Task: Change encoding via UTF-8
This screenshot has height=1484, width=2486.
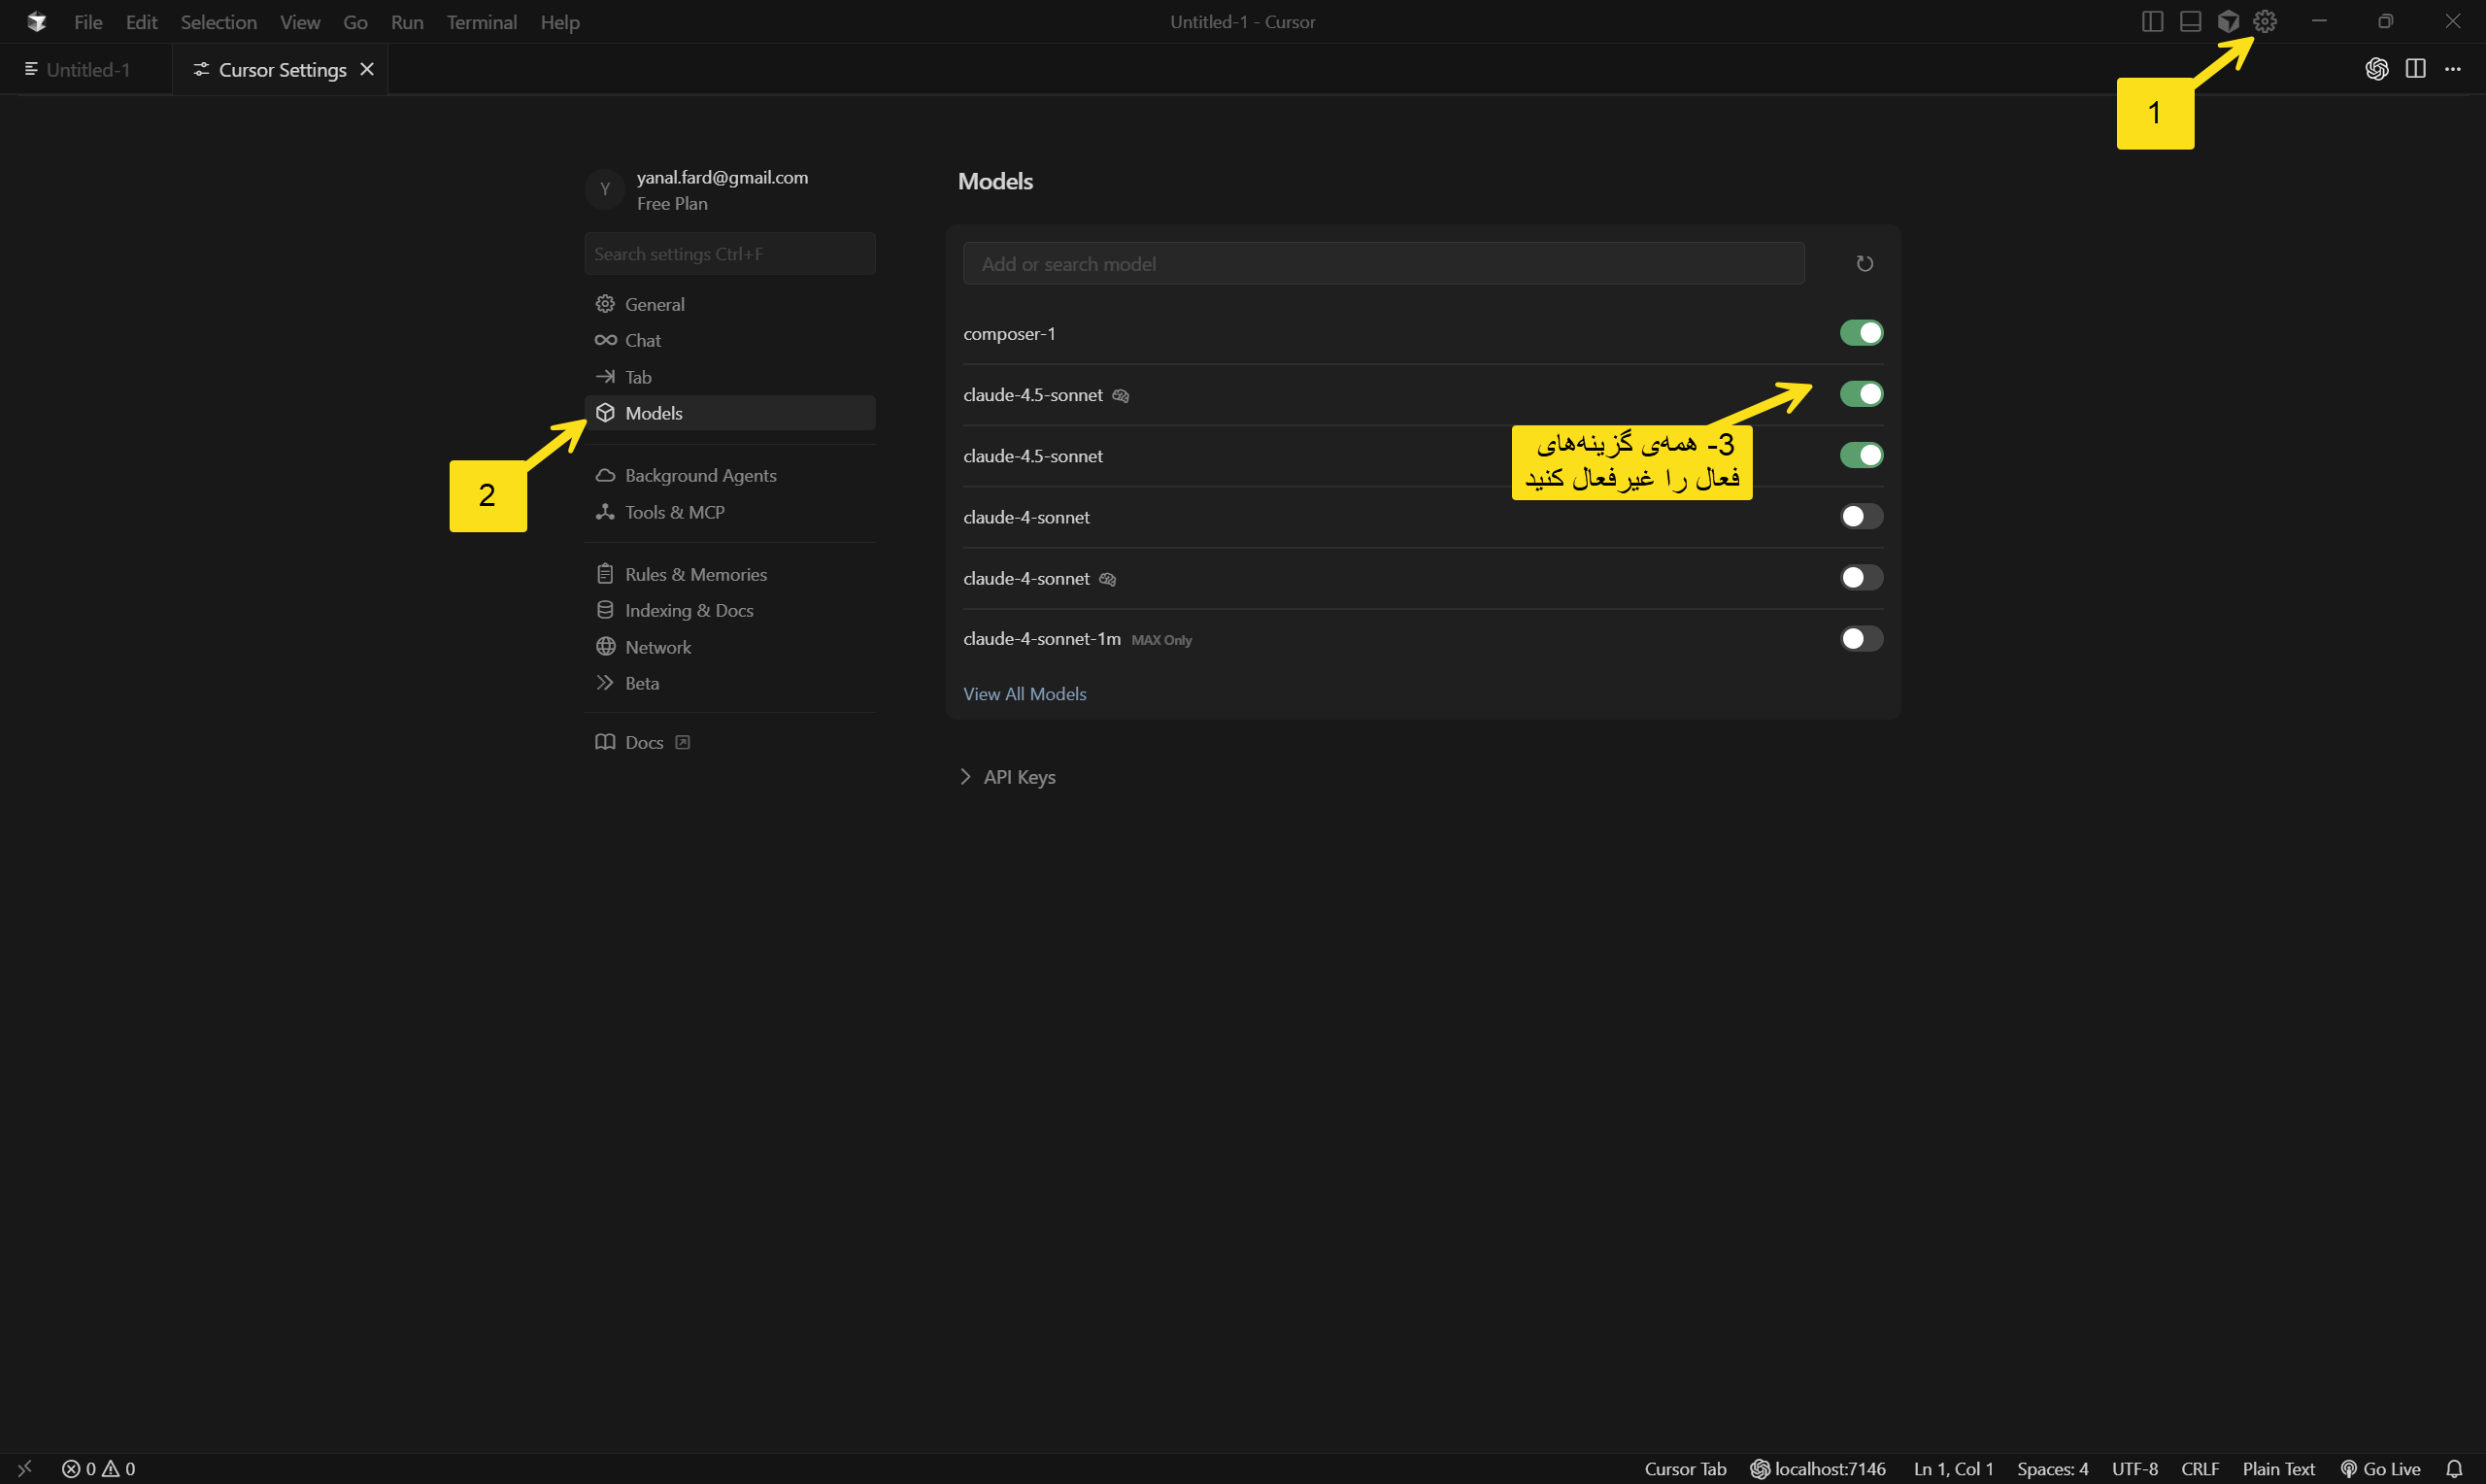Action: [2134, 1468]
